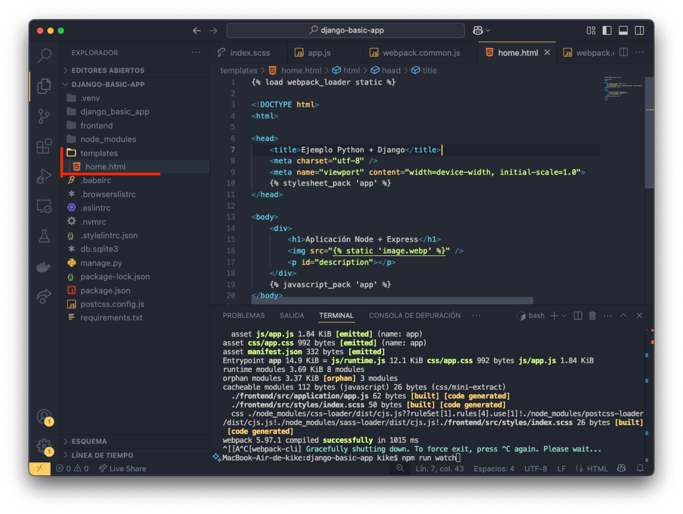Open the .babelrc file

pos(134,180)
